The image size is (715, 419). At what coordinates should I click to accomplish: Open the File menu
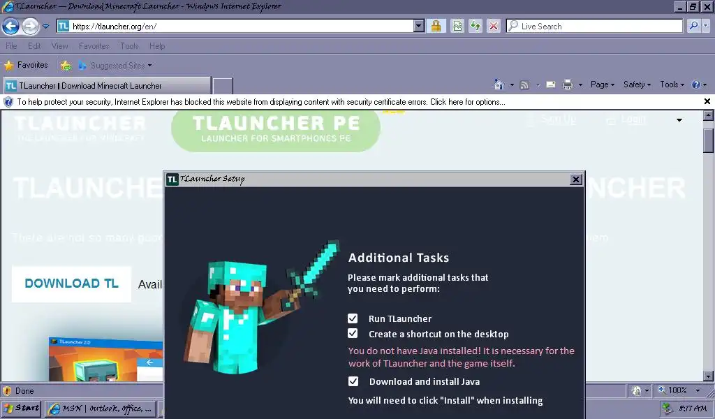(x=11, y=46)
